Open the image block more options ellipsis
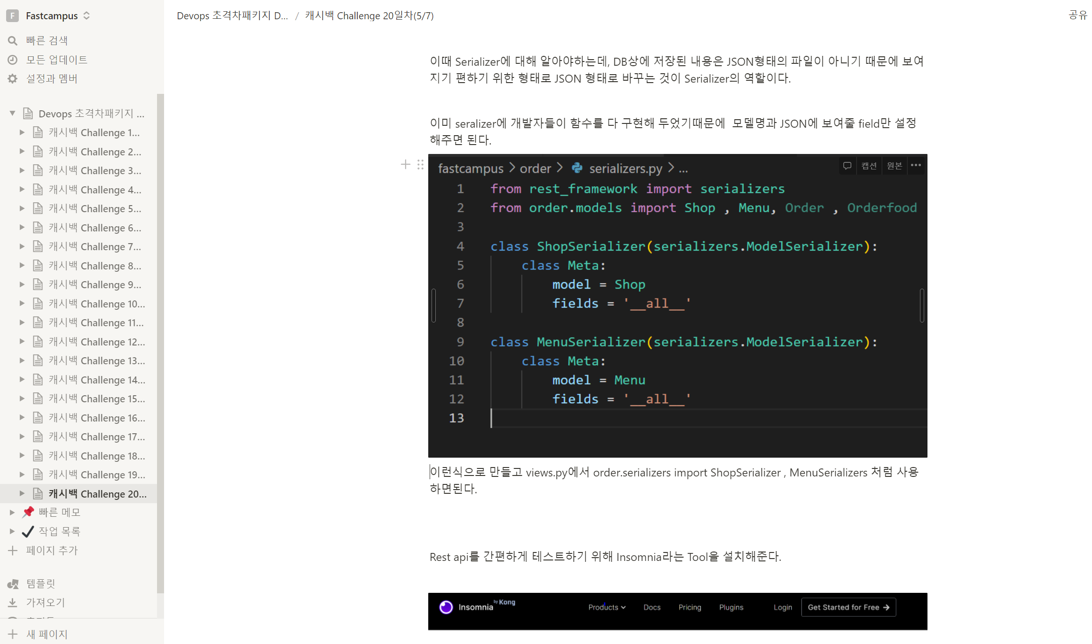This screenshot has width=1092, height=644. pos(916,165)
